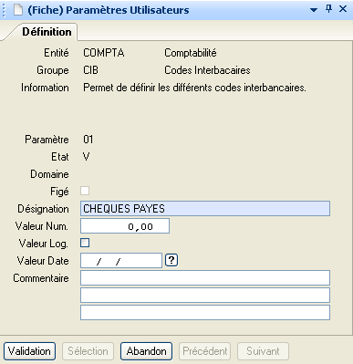Open the panel options dropdown arrow

click(x=314, y=10)
